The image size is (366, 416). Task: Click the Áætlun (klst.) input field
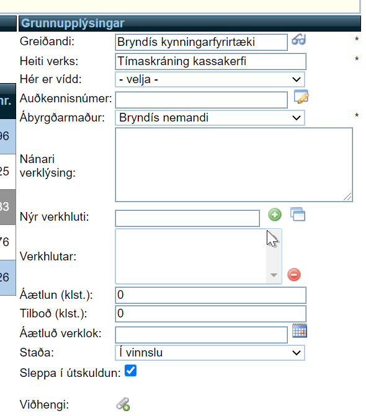[211, 295]
